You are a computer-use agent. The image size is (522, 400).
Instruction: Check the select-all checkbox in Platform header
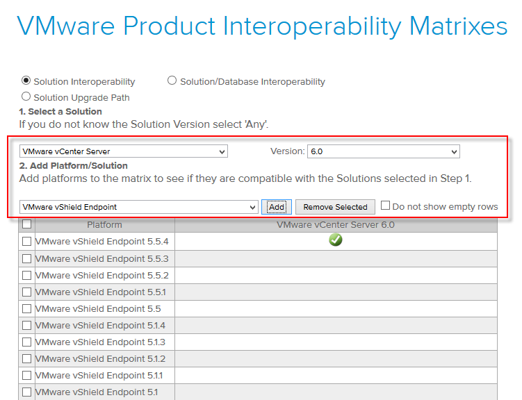tap(26, 224)
